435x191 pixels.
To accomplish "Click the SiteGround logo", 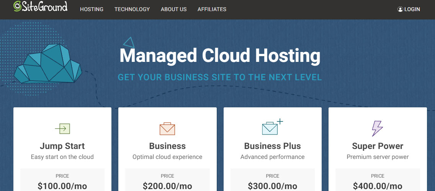I will click(41, 6).
